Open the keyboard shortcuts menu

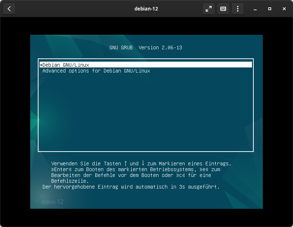click(x=223, y=9)
